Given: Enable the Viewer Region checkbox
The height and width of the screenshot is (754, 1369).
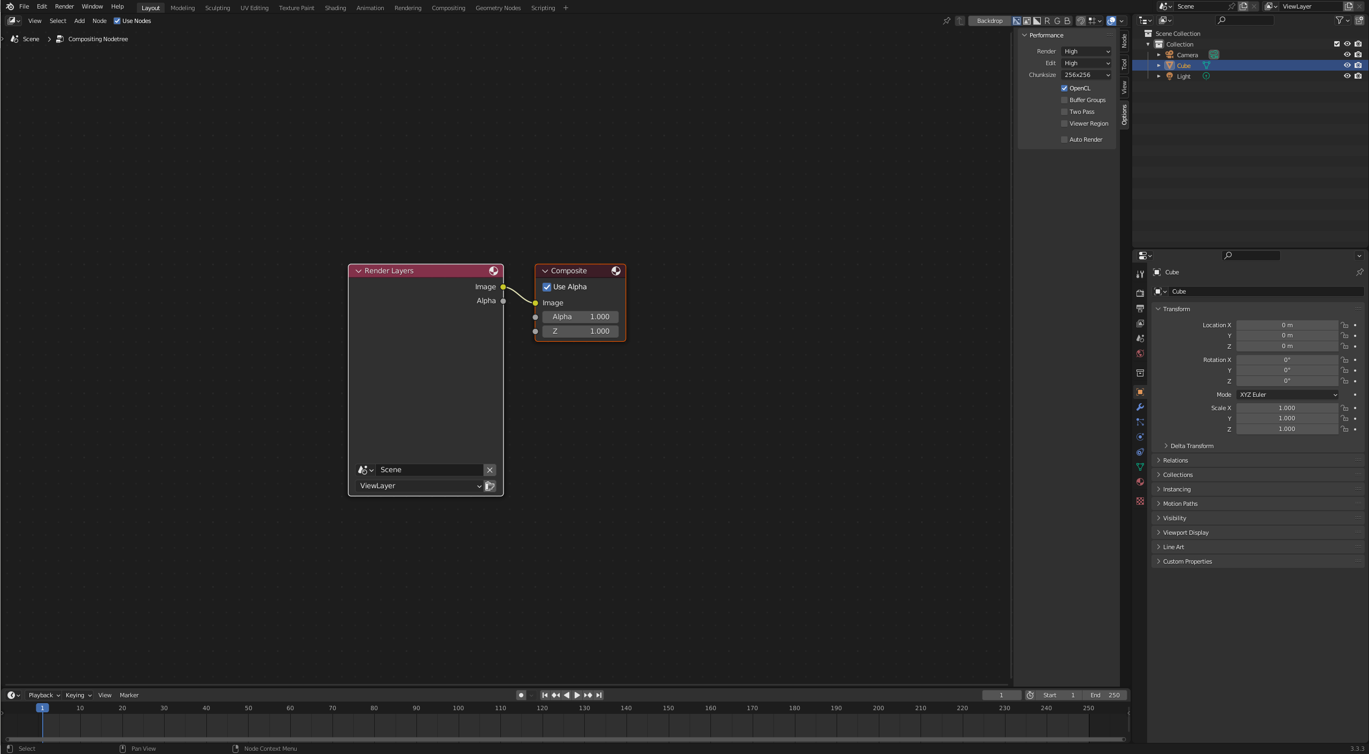Looking at the screenshot, I should point(1064,124).
